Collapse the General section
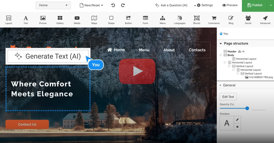Viewport: 274px width, 143px height. [220, 85]
